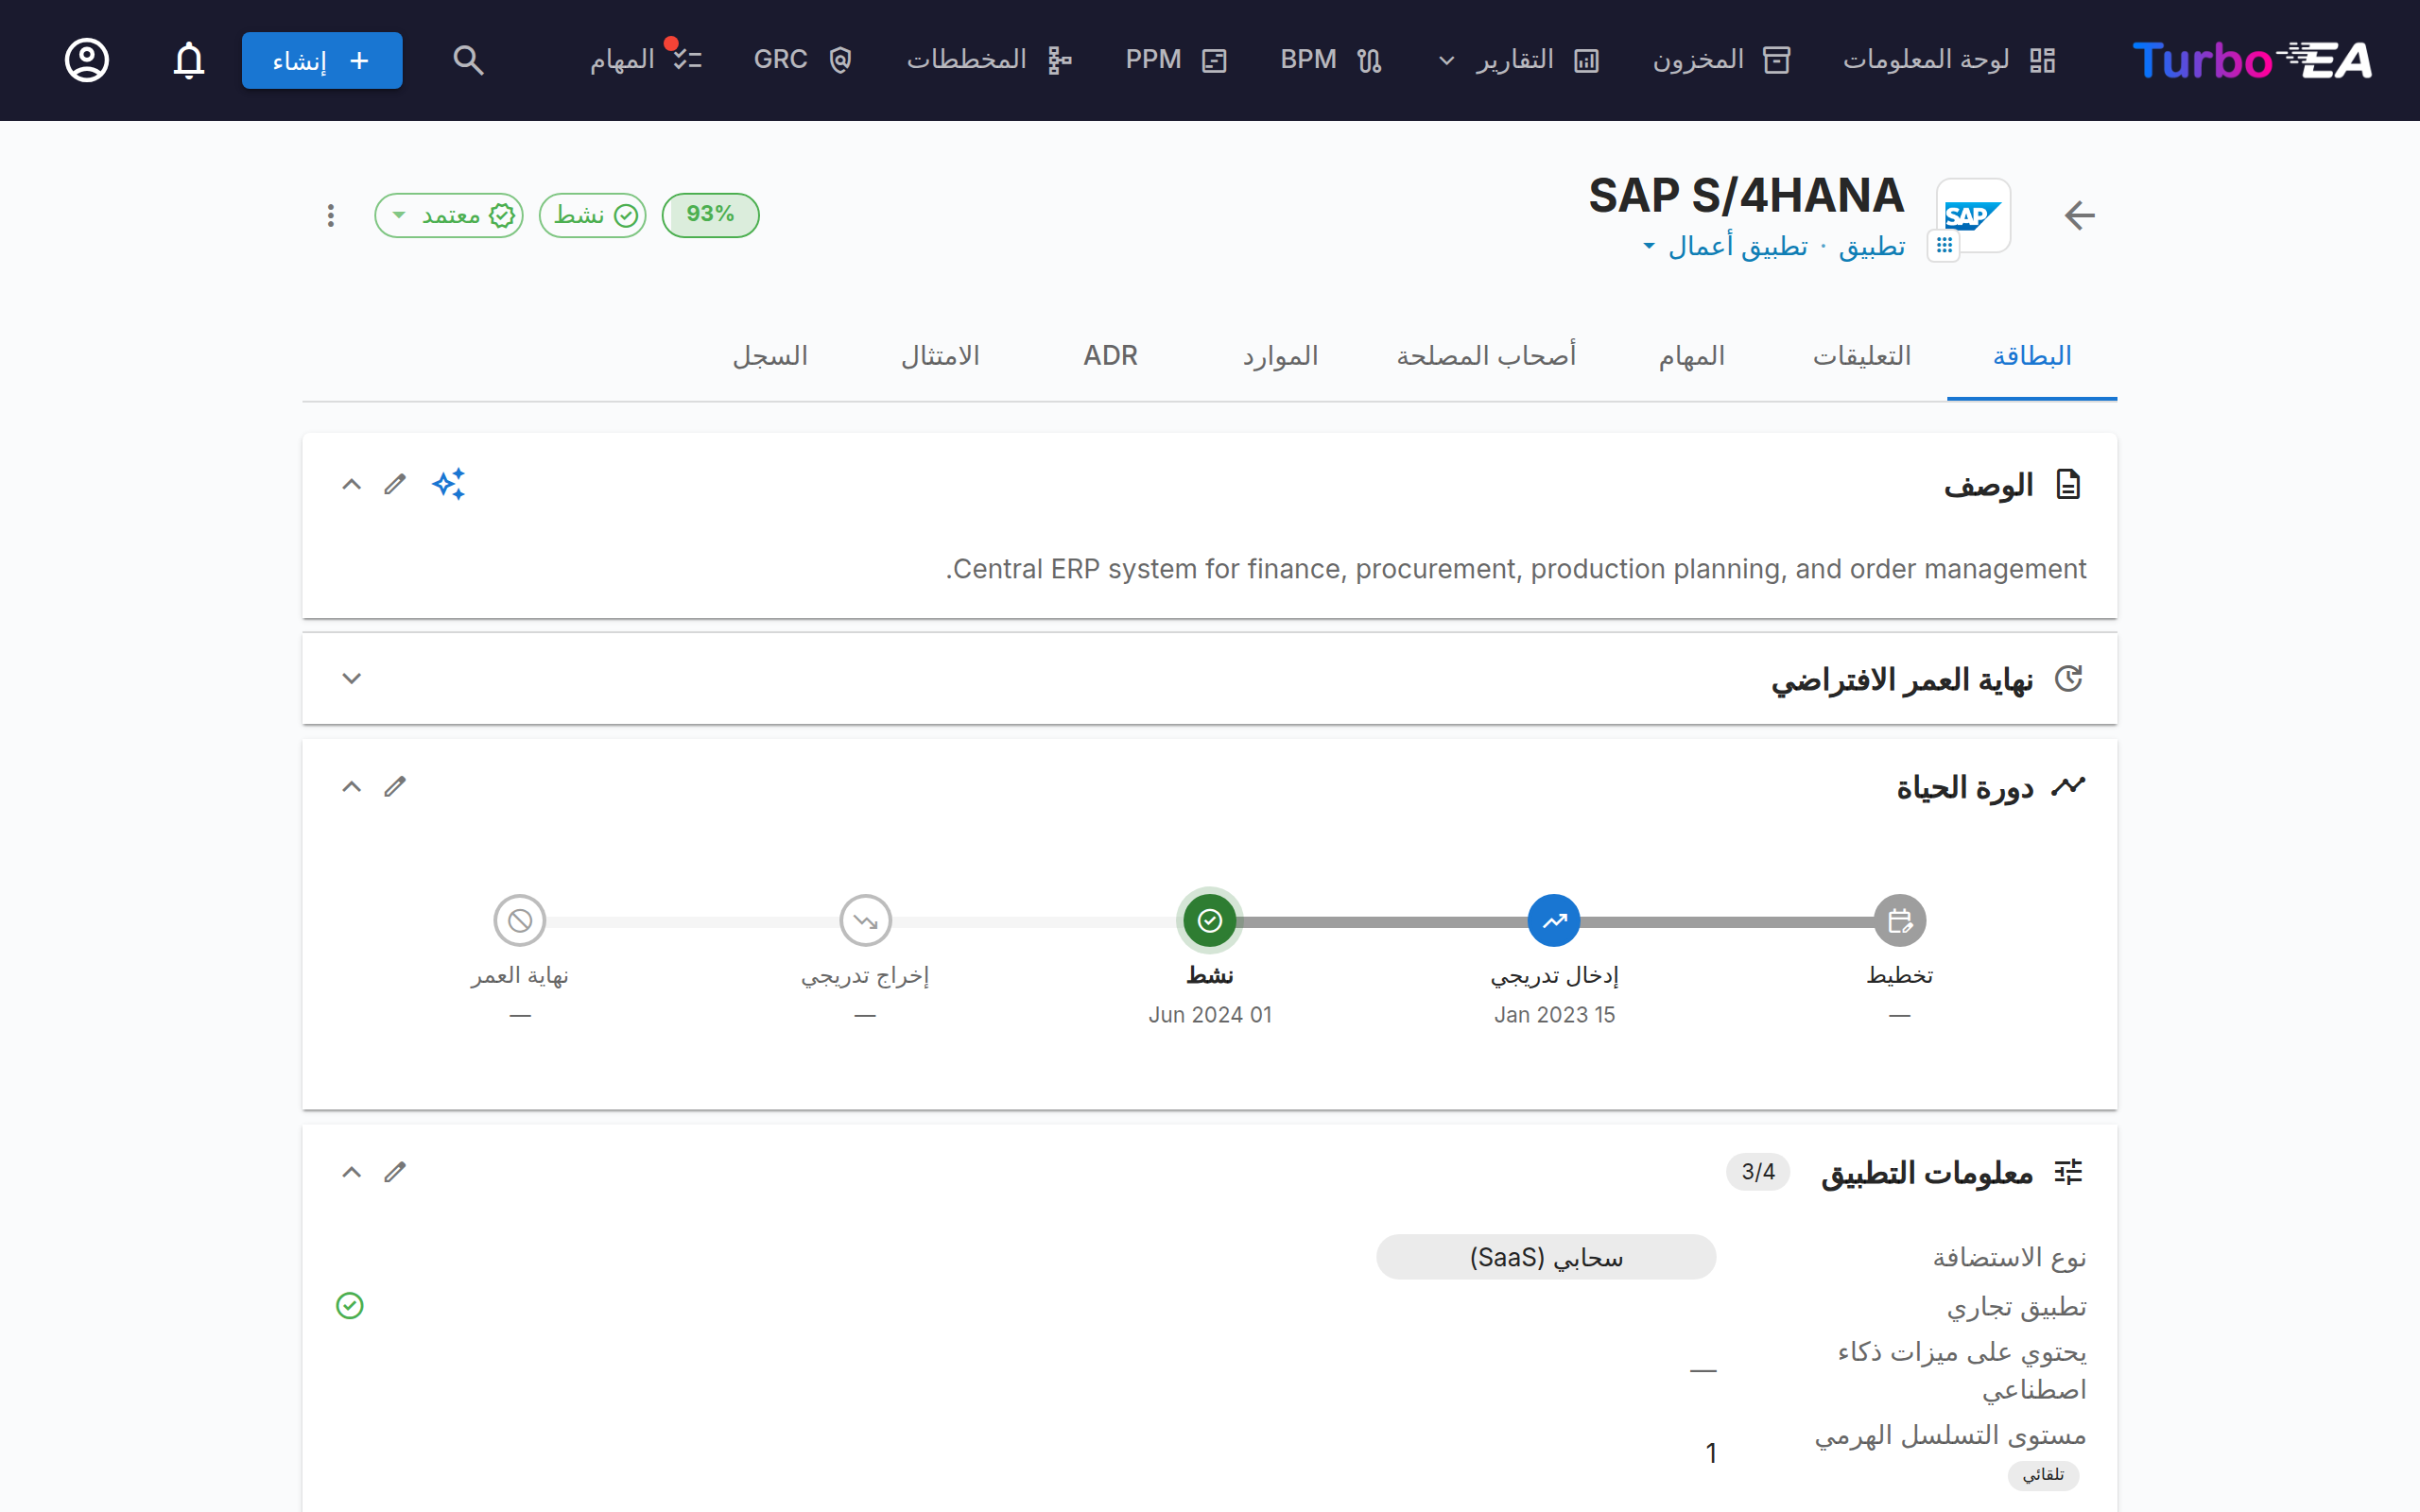Screen dimensions: 2420x1512
Task: Click the Turbo EA logo
Action: tap(2252, 60)
